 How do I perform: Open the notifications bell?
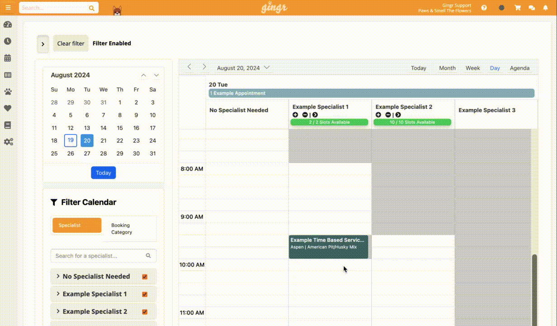pos(545,8)
